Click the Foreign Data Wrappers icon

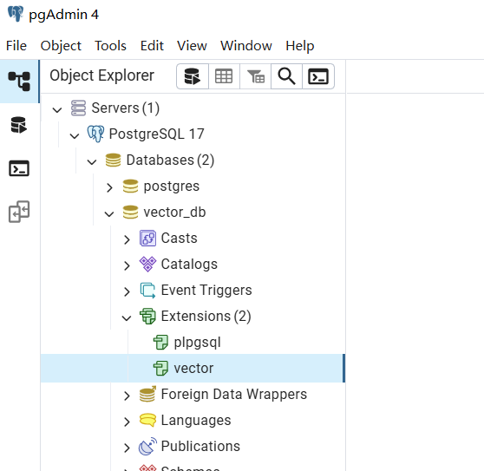pyautogui.click(x=147, y=394)
